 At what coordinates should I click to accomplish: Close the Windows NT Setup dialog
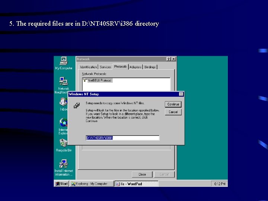pyautogui.click(x=181, y=94)
